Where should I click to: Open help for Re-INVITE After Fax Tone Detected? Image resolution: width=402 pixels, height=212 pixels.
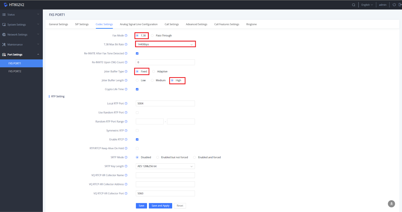pyautogui.click(x=126, y=54)
